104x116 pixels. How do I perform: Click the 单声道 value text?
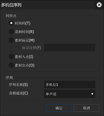51,94
